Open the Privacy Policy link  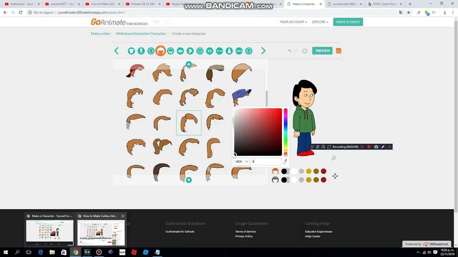pos(244,236)
